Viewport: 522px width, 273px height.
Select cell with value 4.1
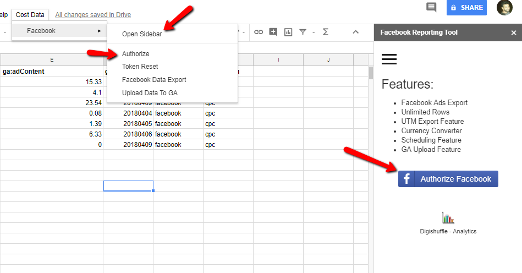click(x=52, y=92)
